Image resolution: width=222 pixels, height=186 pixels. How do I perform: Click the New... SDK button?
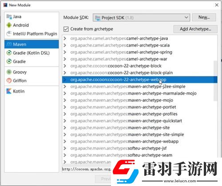pyautogui.click(x=204, y=17)
